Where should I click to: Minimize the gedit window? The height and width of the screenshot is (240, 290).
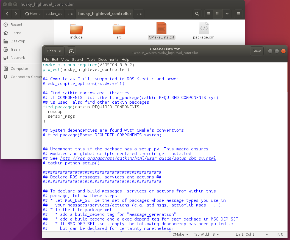(270, 51)
